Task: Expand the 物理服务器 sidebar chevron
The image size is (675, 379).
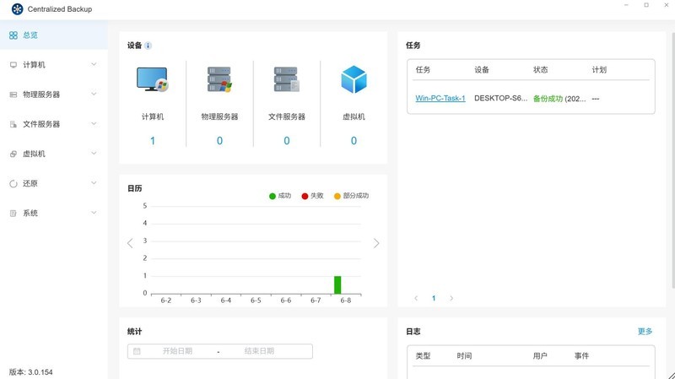Action: [94, 95]
